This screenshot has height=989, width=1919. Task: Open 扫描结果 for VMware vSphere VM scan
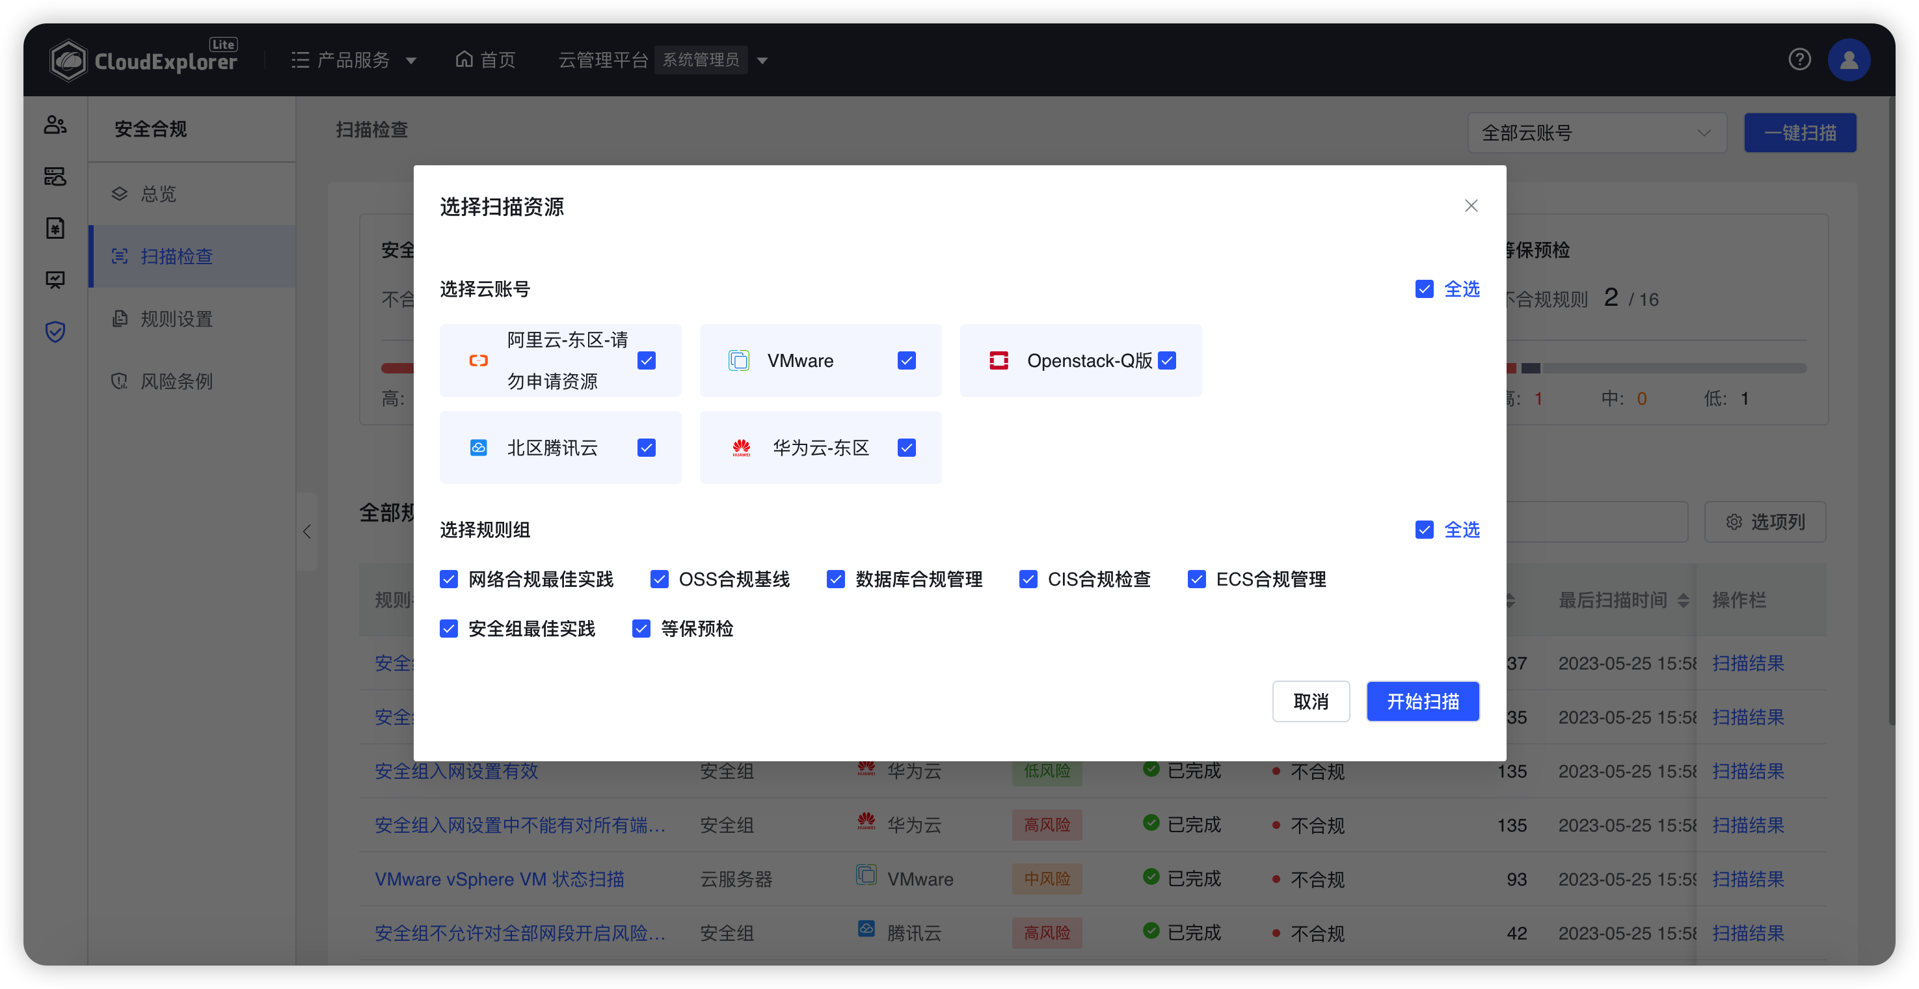tap(1749, 878)
